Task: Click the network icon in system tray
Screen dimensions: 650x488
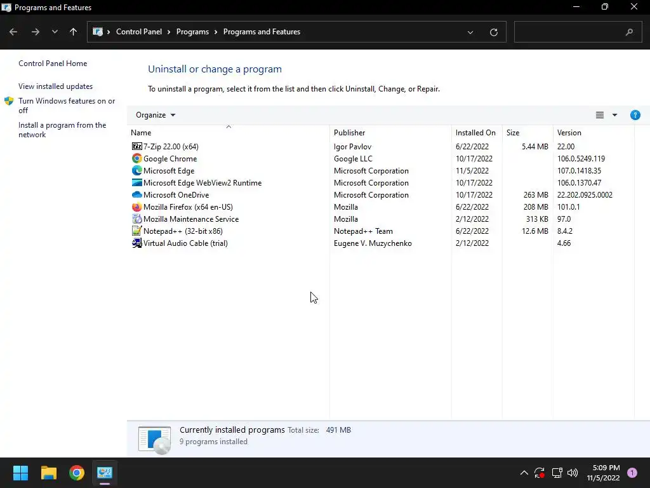Action: [557, 473]
